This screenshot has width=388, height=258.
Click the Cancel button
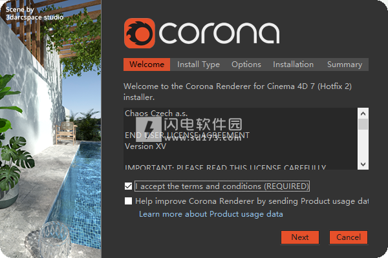pyautogui.click(x=349, y=237)
